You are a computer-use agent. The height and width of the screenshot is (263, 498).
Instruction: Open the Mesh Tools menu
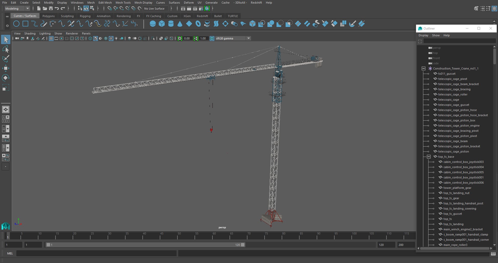(123, 3)
